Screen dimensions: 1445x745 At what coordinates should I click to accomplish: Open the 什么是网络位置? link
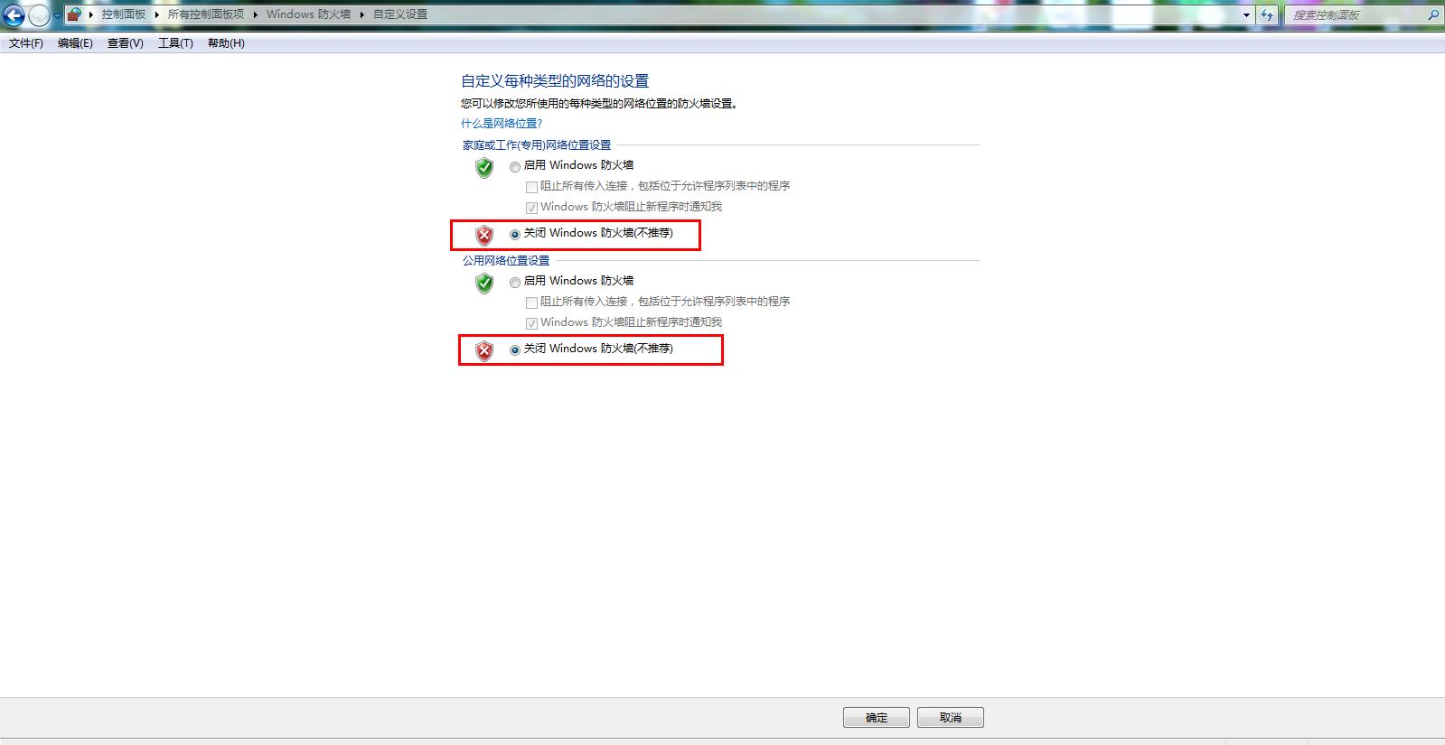(x=502, y=124)
